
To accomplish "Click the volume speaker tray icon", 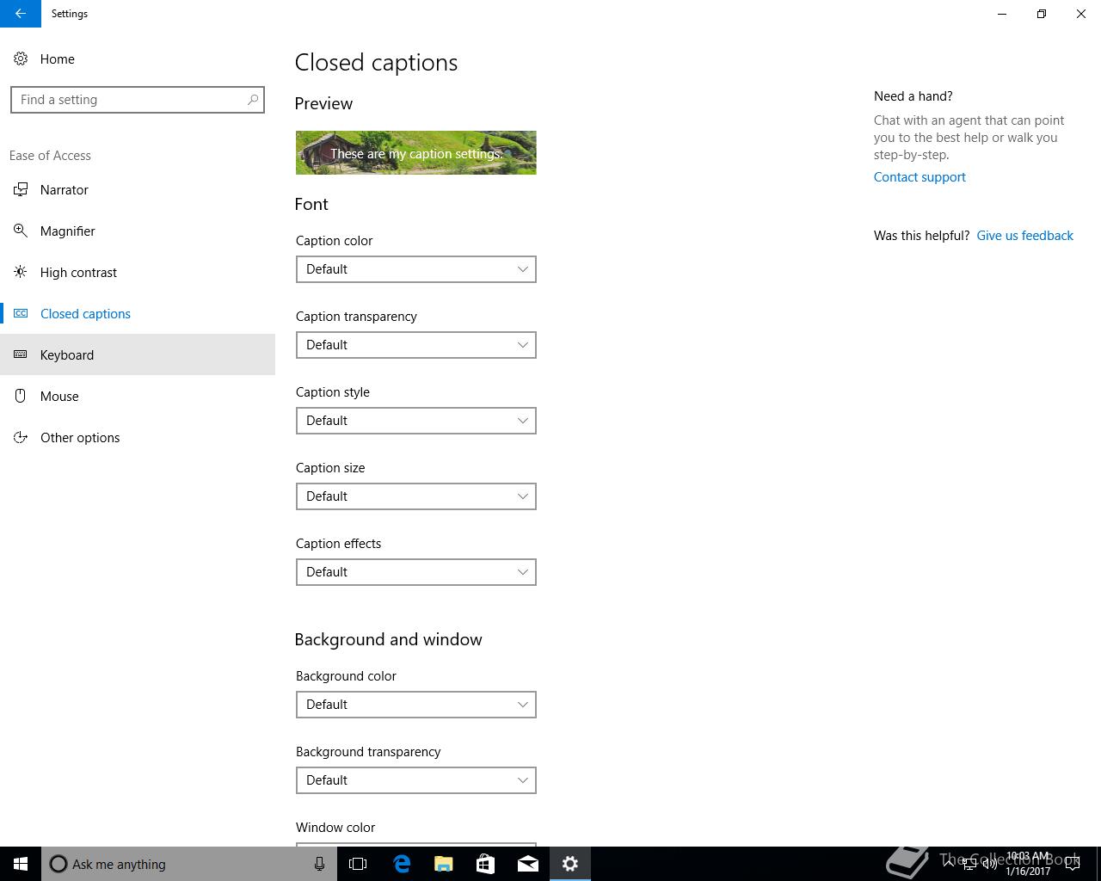I will 990,864.
